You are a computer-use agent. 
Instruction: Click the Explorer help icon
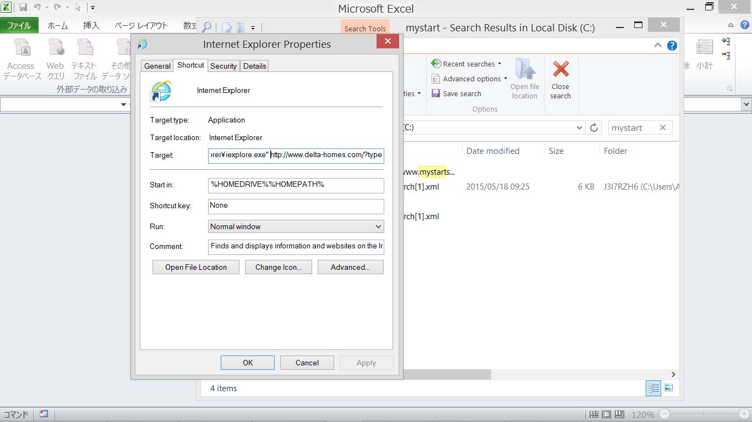[x=672, y=46]
